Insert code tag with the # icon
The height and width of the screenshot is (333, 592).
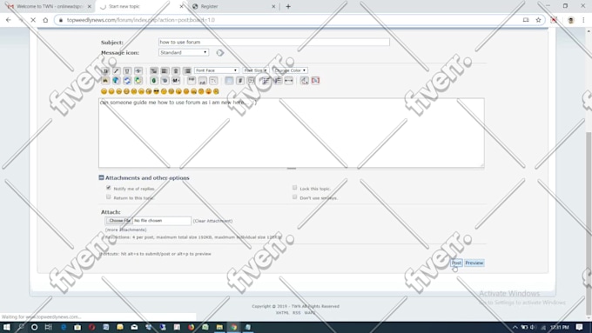239,81
